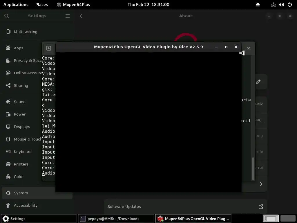
Task: Open Keyboard settings
Action: pos(22,152)
